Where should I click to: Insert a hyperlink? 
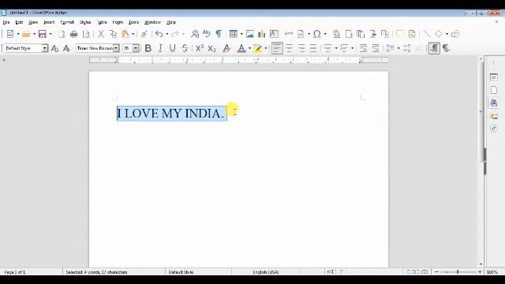click(x=337, y=34)
